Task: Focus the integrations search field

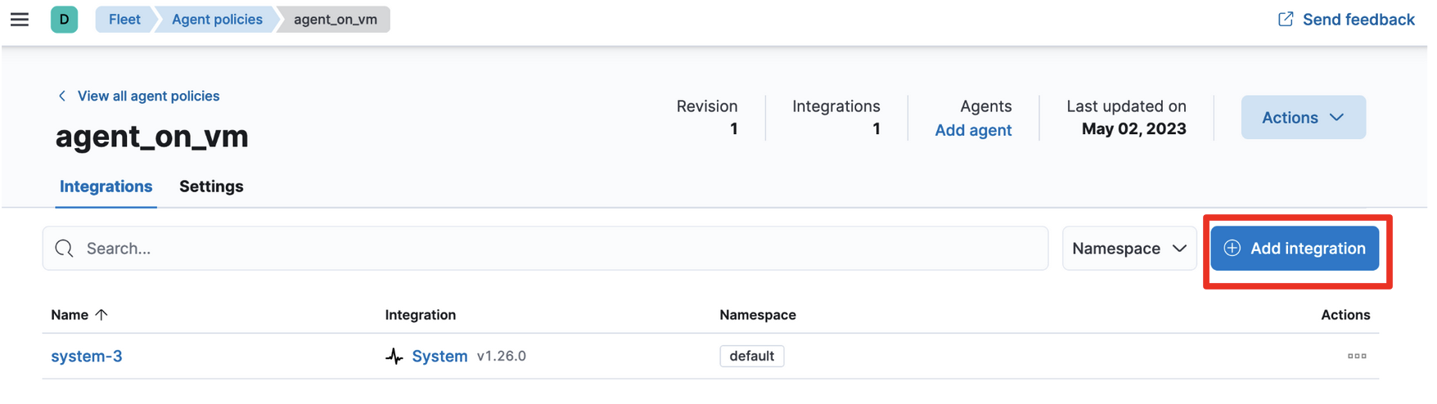Action: (556, 249)
